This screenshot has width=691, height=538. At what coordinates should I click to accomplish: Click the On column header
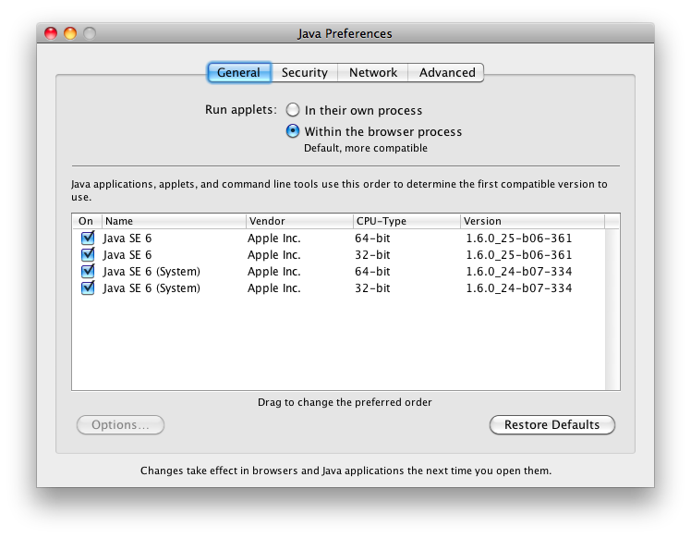point(87,221)
